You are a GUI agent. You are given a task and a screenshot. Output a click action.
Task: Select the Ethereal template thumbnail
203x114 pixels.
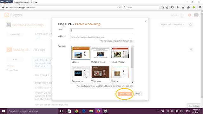tap(120, 72)
